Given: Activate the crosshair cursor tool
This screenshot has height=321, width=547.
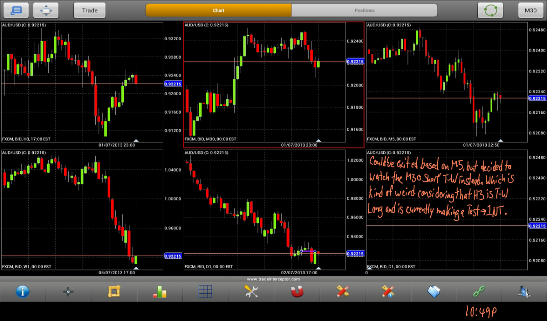Looking at the screenshot, I should [x=68, y=292].
